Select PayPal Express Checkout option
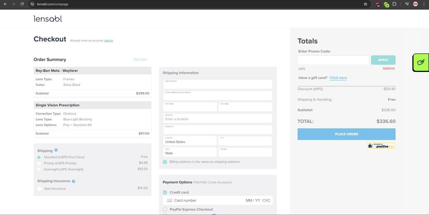The height and width of the screenshot is (215, 429). pyautogui.click(x=165, y=210)
